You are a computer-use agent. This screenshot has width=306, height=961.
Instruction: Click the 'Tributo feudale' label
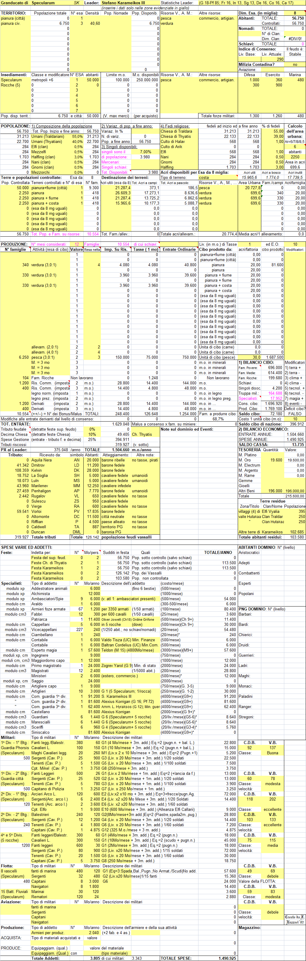click(x=13, y=429)
